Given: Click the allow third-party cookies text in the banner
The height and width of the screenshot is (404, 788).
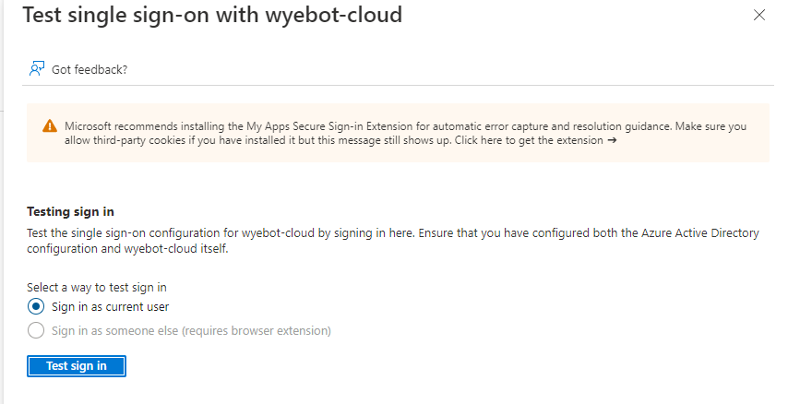Looking at the screenshot, I should (125, 140).
